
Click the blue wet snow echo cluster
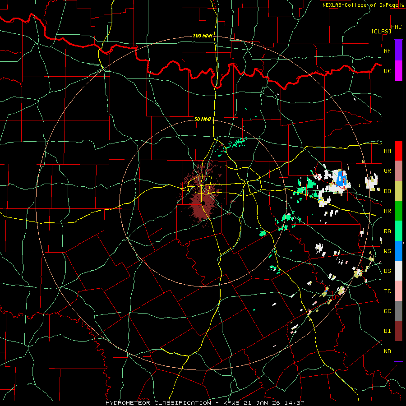341,179
